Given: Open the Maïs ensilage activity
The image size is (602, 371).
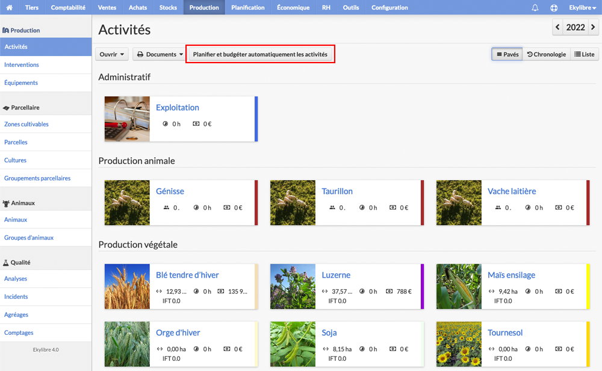Looking at the screenshot, I should 511,275.
